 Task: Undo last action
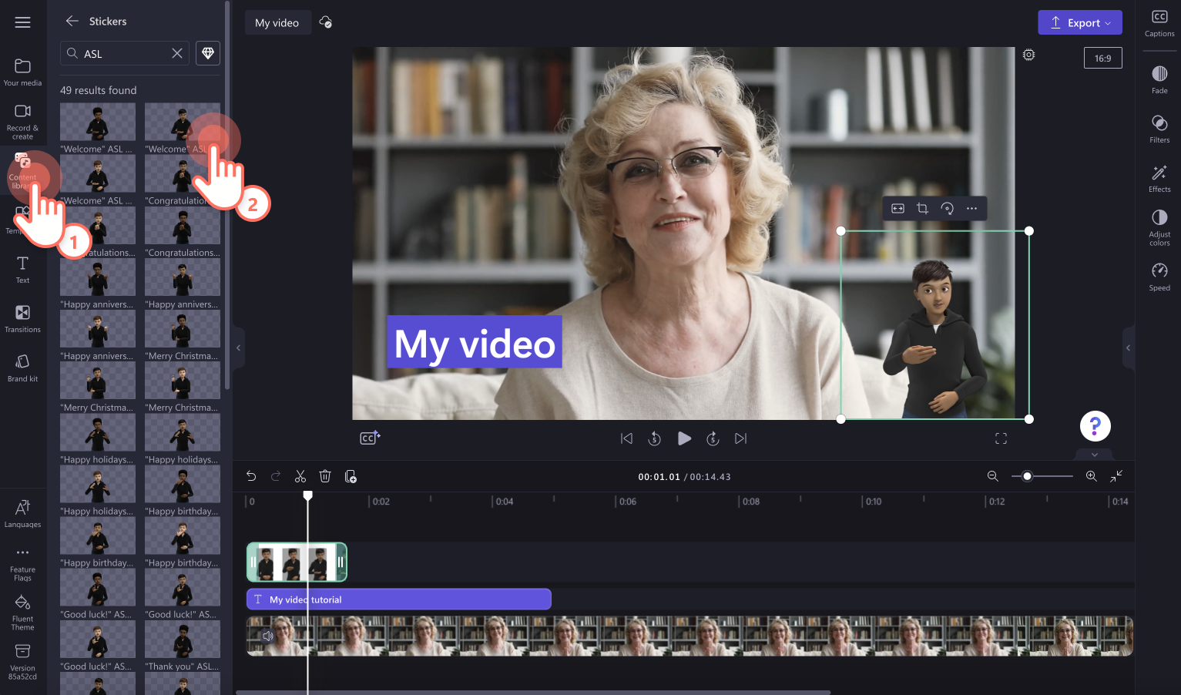click(251, 476)
